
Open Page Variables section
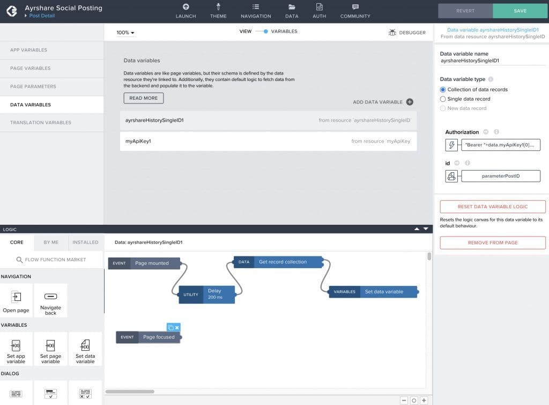pyautogui.click(x=52, y=68)
